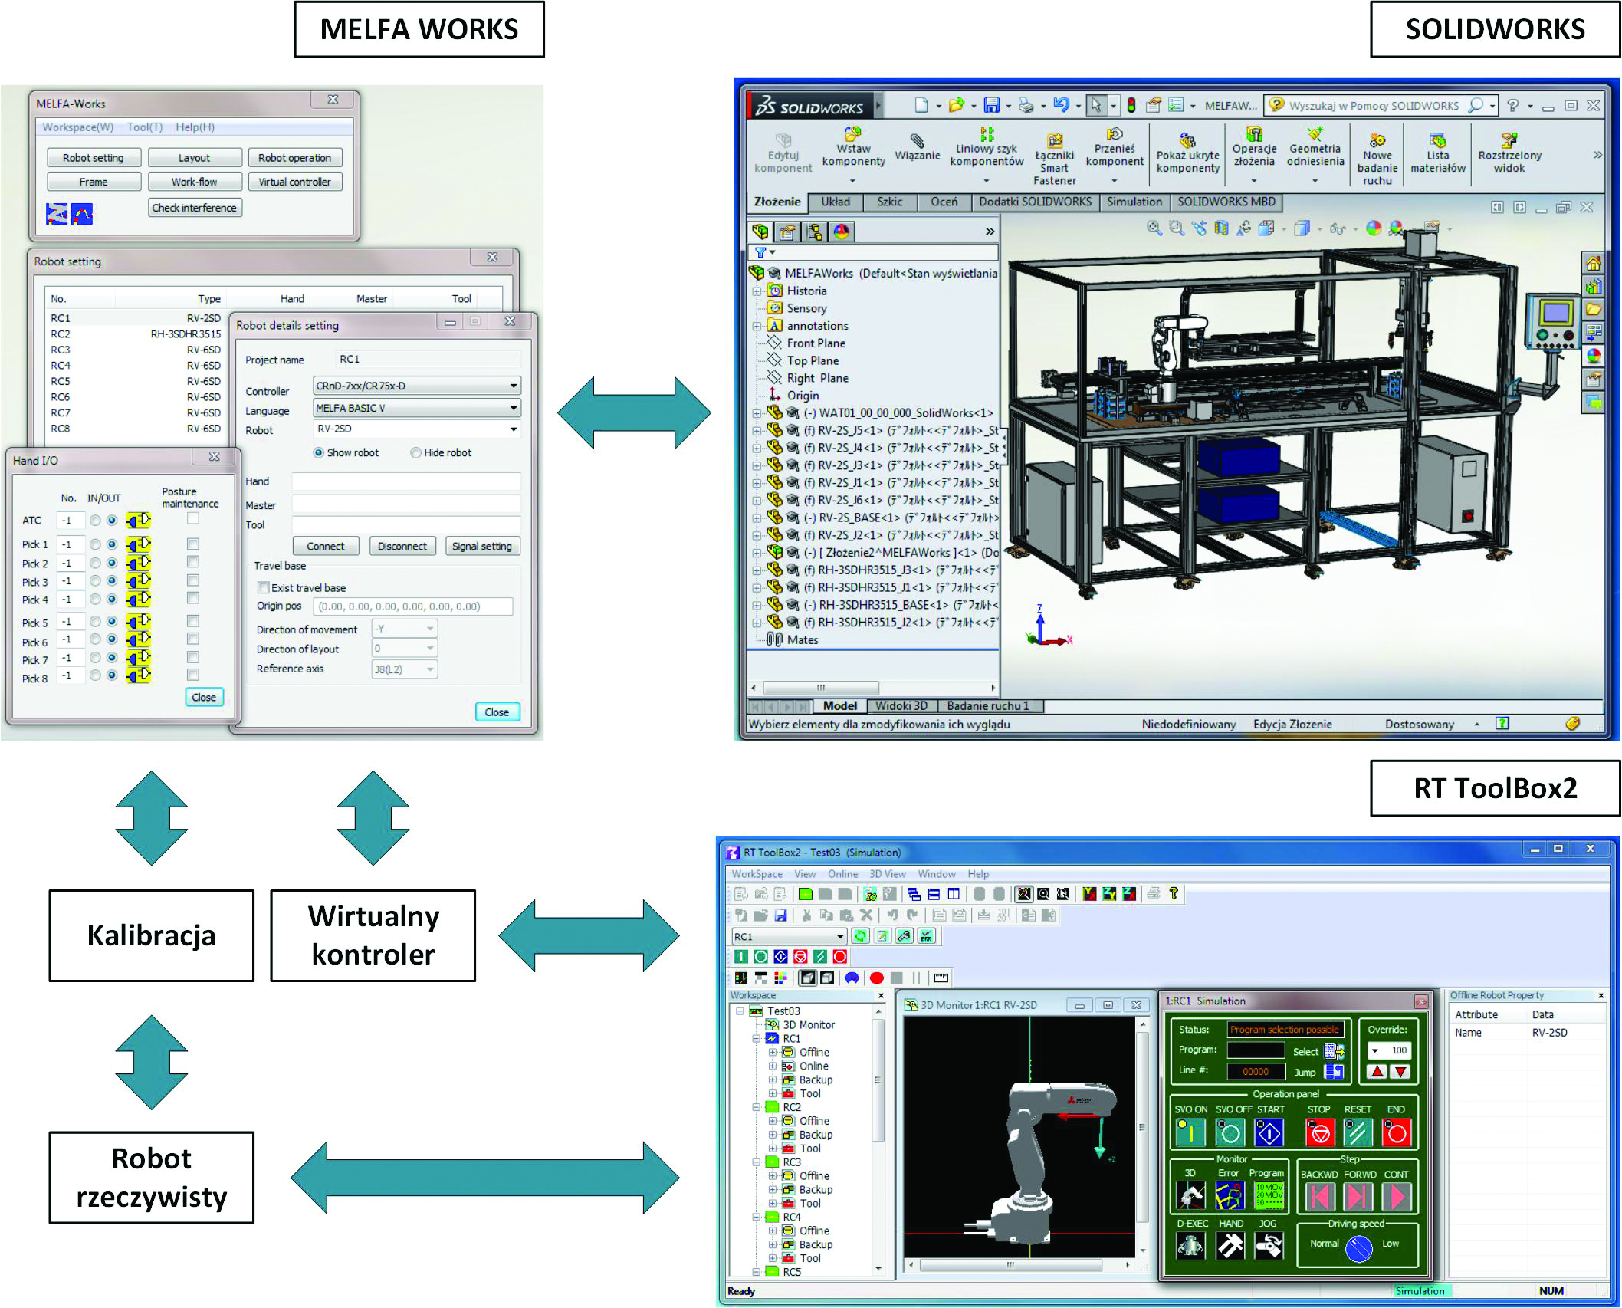Open the Override value dropdown in Simulation
This screenshot has width=1622, height=1308.
point(1390,1050)
